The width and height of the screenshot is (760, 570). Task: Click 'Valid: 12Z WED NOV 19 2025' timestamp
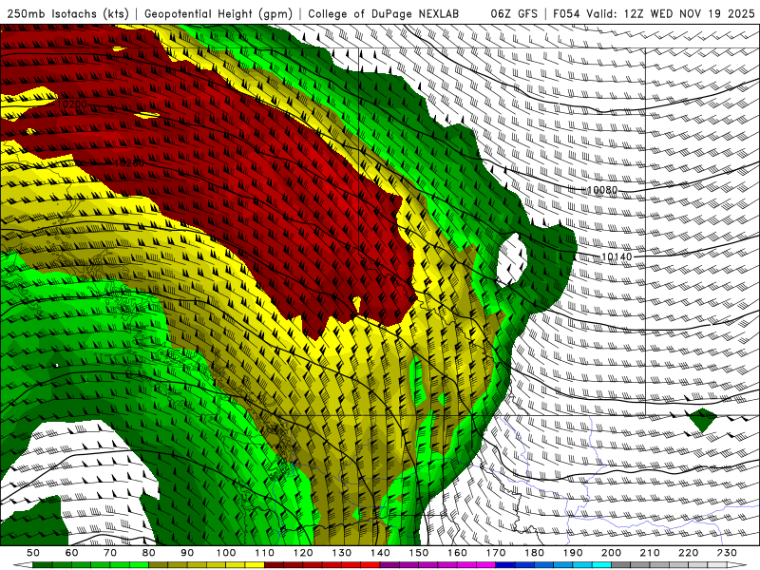[x=671, y=13]
